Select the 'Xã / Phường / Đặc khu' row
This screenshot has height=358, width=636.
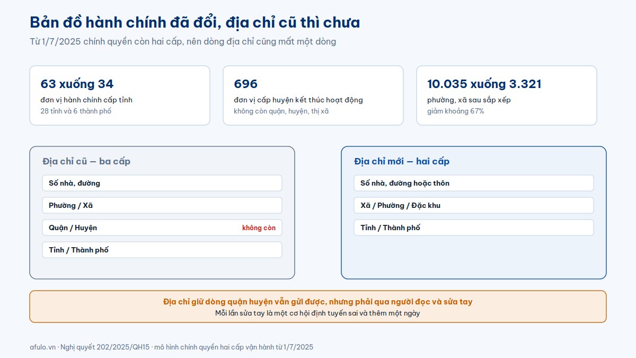coord(474,205)
